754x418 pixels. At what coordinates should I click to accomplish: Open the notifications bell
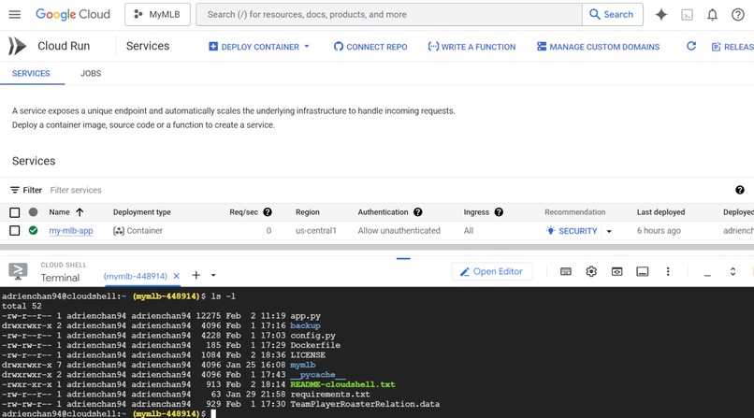point(712,15)
